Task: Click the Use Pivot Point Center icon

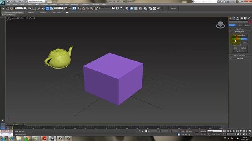Action: pos(65,8)
